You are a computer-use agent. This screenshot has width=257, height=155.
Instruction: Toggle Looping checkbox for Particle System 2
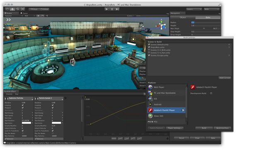53,105
